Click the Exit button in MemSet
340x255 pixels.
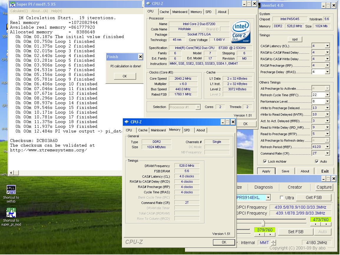(325, 171)
